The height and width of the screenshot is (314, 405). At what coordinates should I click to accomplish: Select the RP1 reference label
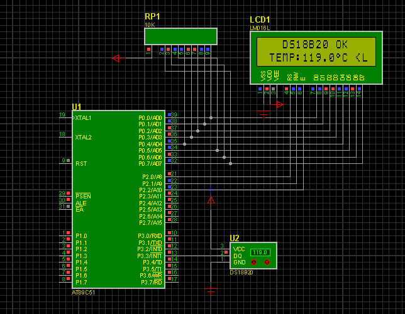tap(152, 17)
